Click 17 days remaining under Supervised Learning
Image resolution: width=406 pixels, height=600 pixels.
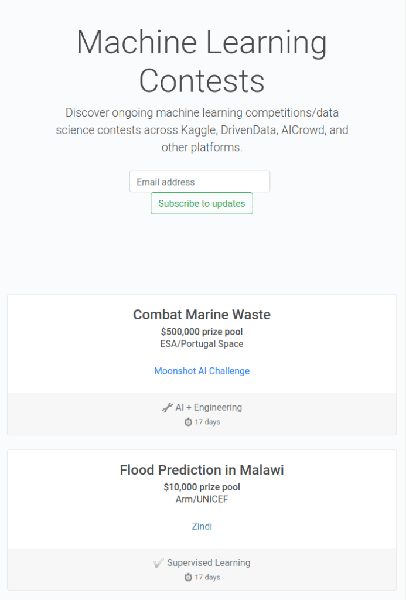pyautogui.click(x=207, y=577)
